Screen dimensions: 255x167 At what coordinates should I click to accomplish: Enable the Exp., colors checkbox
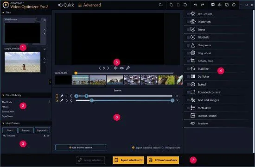188,14
